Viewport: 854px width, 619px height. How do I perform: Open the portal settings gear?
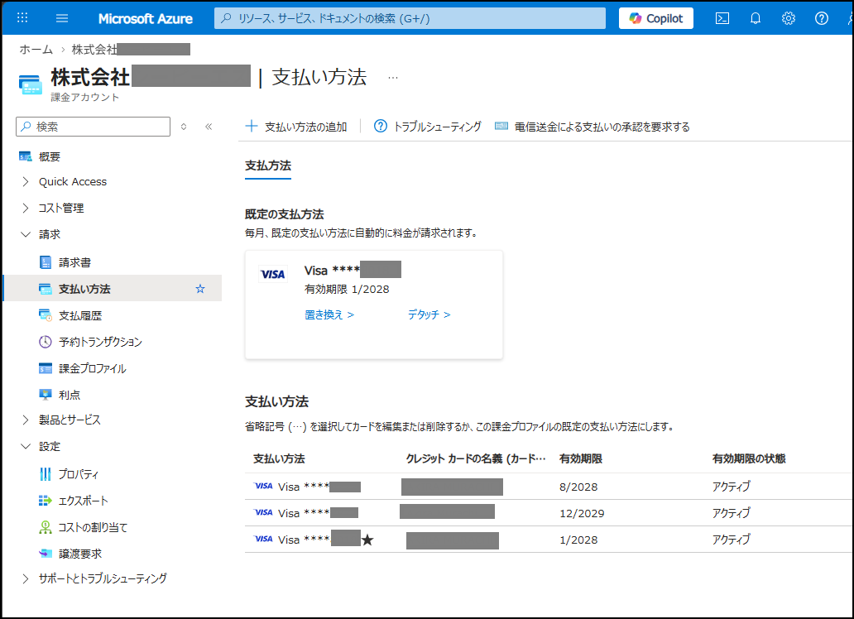[788, 17]
